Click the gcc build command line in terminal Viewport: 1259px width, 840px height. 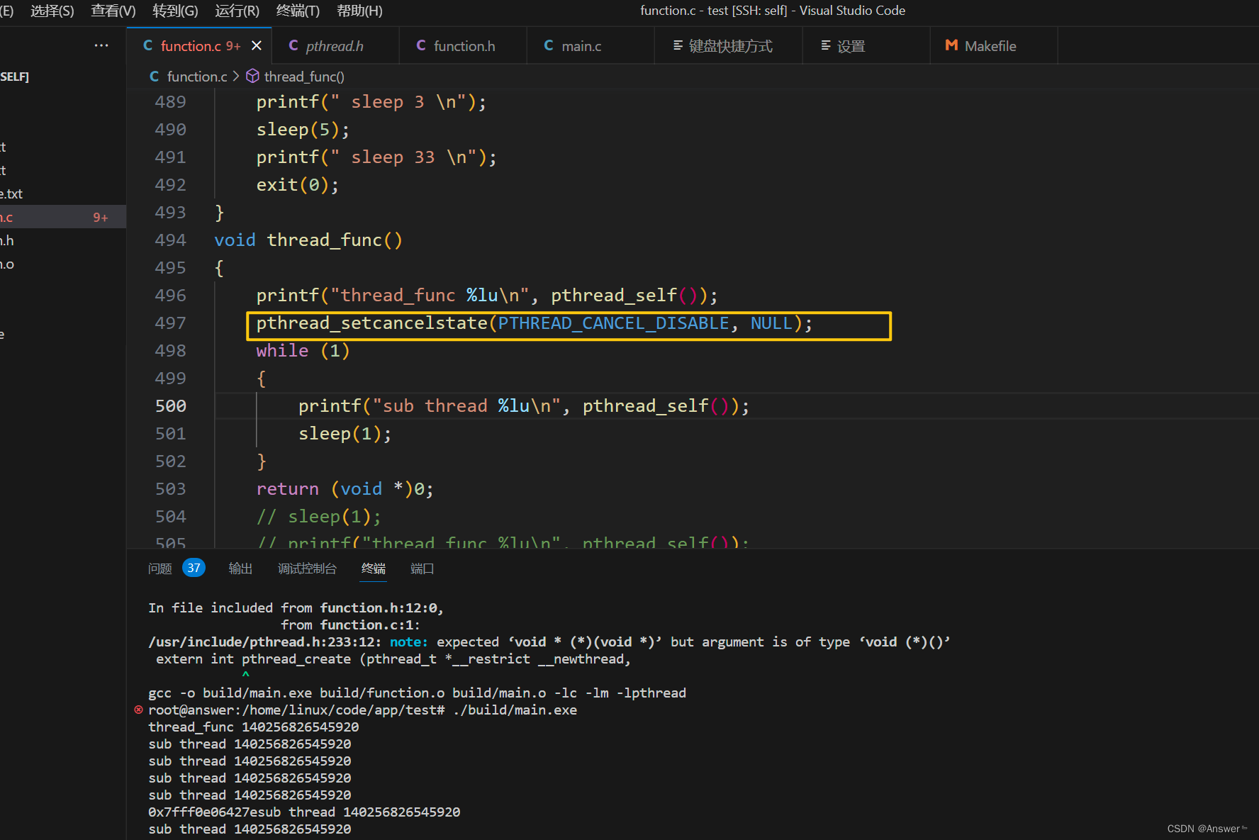(x=417, y=693)
